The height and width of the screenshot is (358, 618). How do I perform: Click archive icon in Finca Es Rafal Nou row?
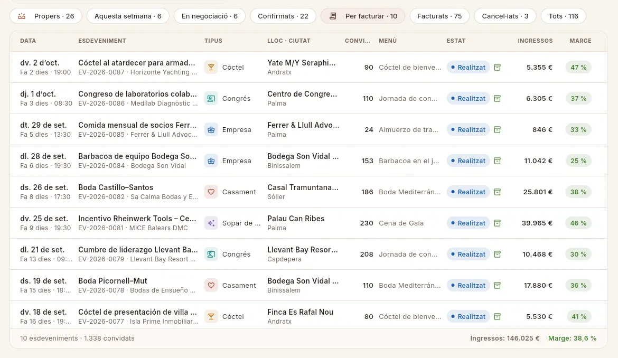pyautogui.click(x=498, y=316)
